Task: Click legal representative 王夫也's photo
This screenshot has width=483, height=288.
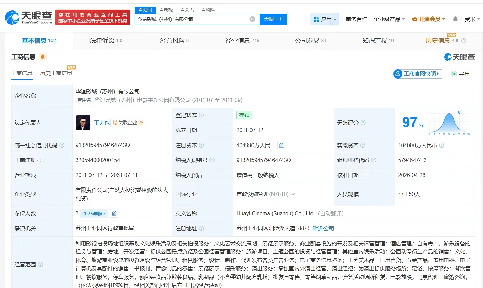Action: click(83, 123)
